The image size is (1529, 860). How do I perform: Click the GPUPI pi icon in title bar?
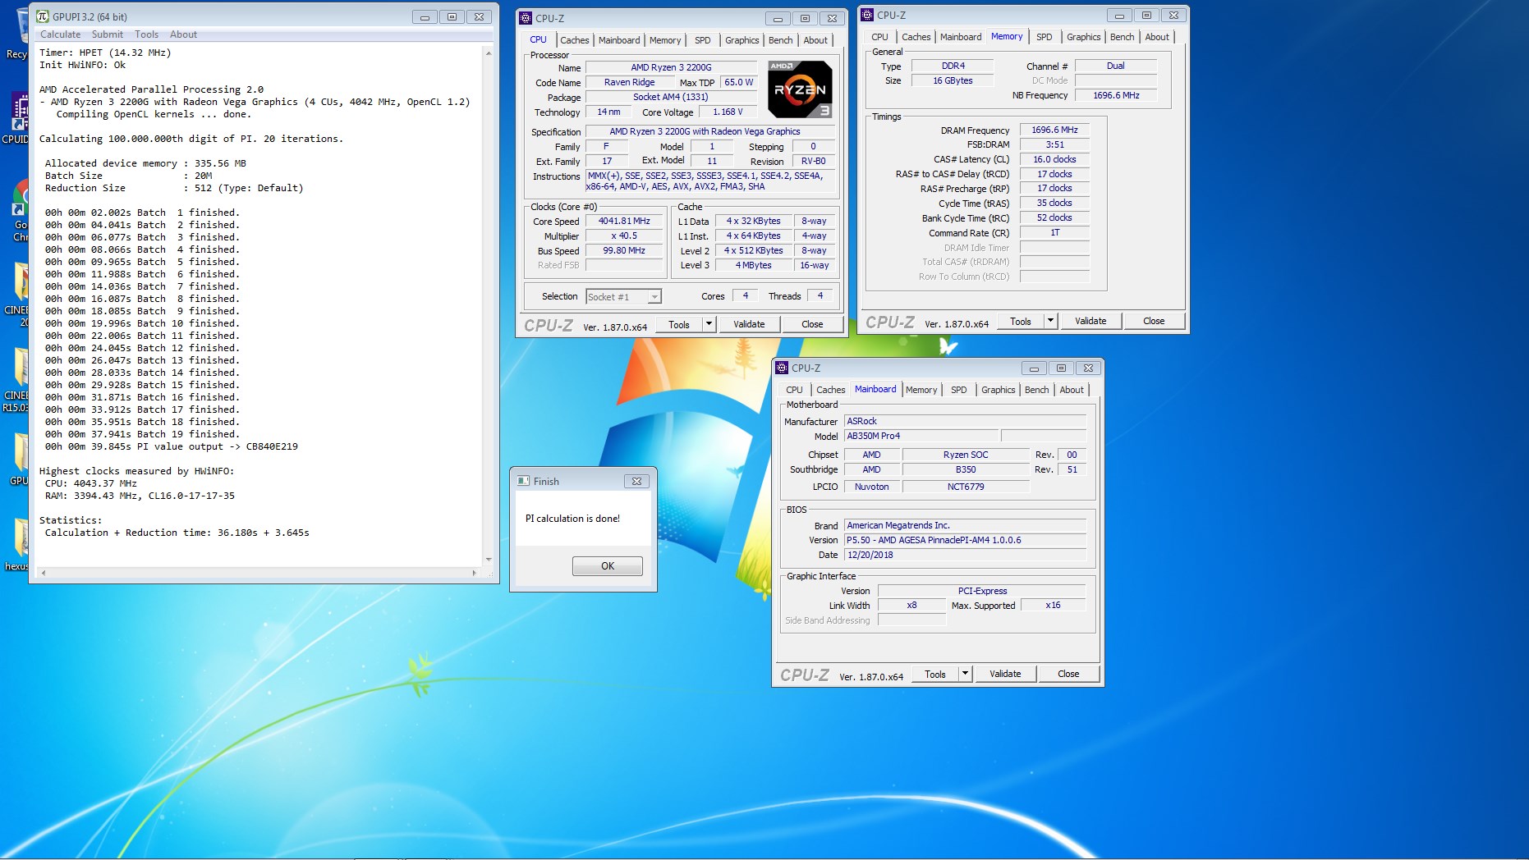click(43, 16)
